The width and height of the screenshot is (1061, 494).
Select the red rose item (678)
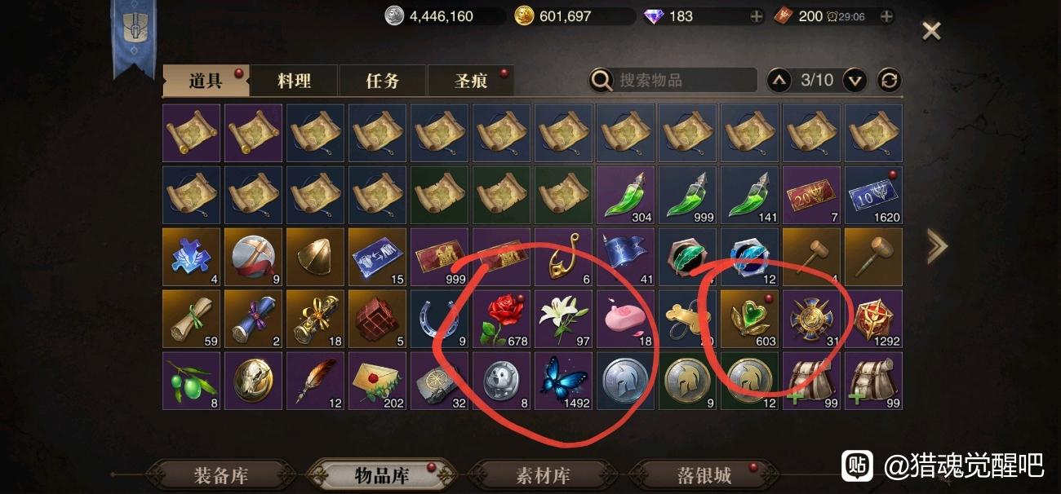(x=501, y=319)
